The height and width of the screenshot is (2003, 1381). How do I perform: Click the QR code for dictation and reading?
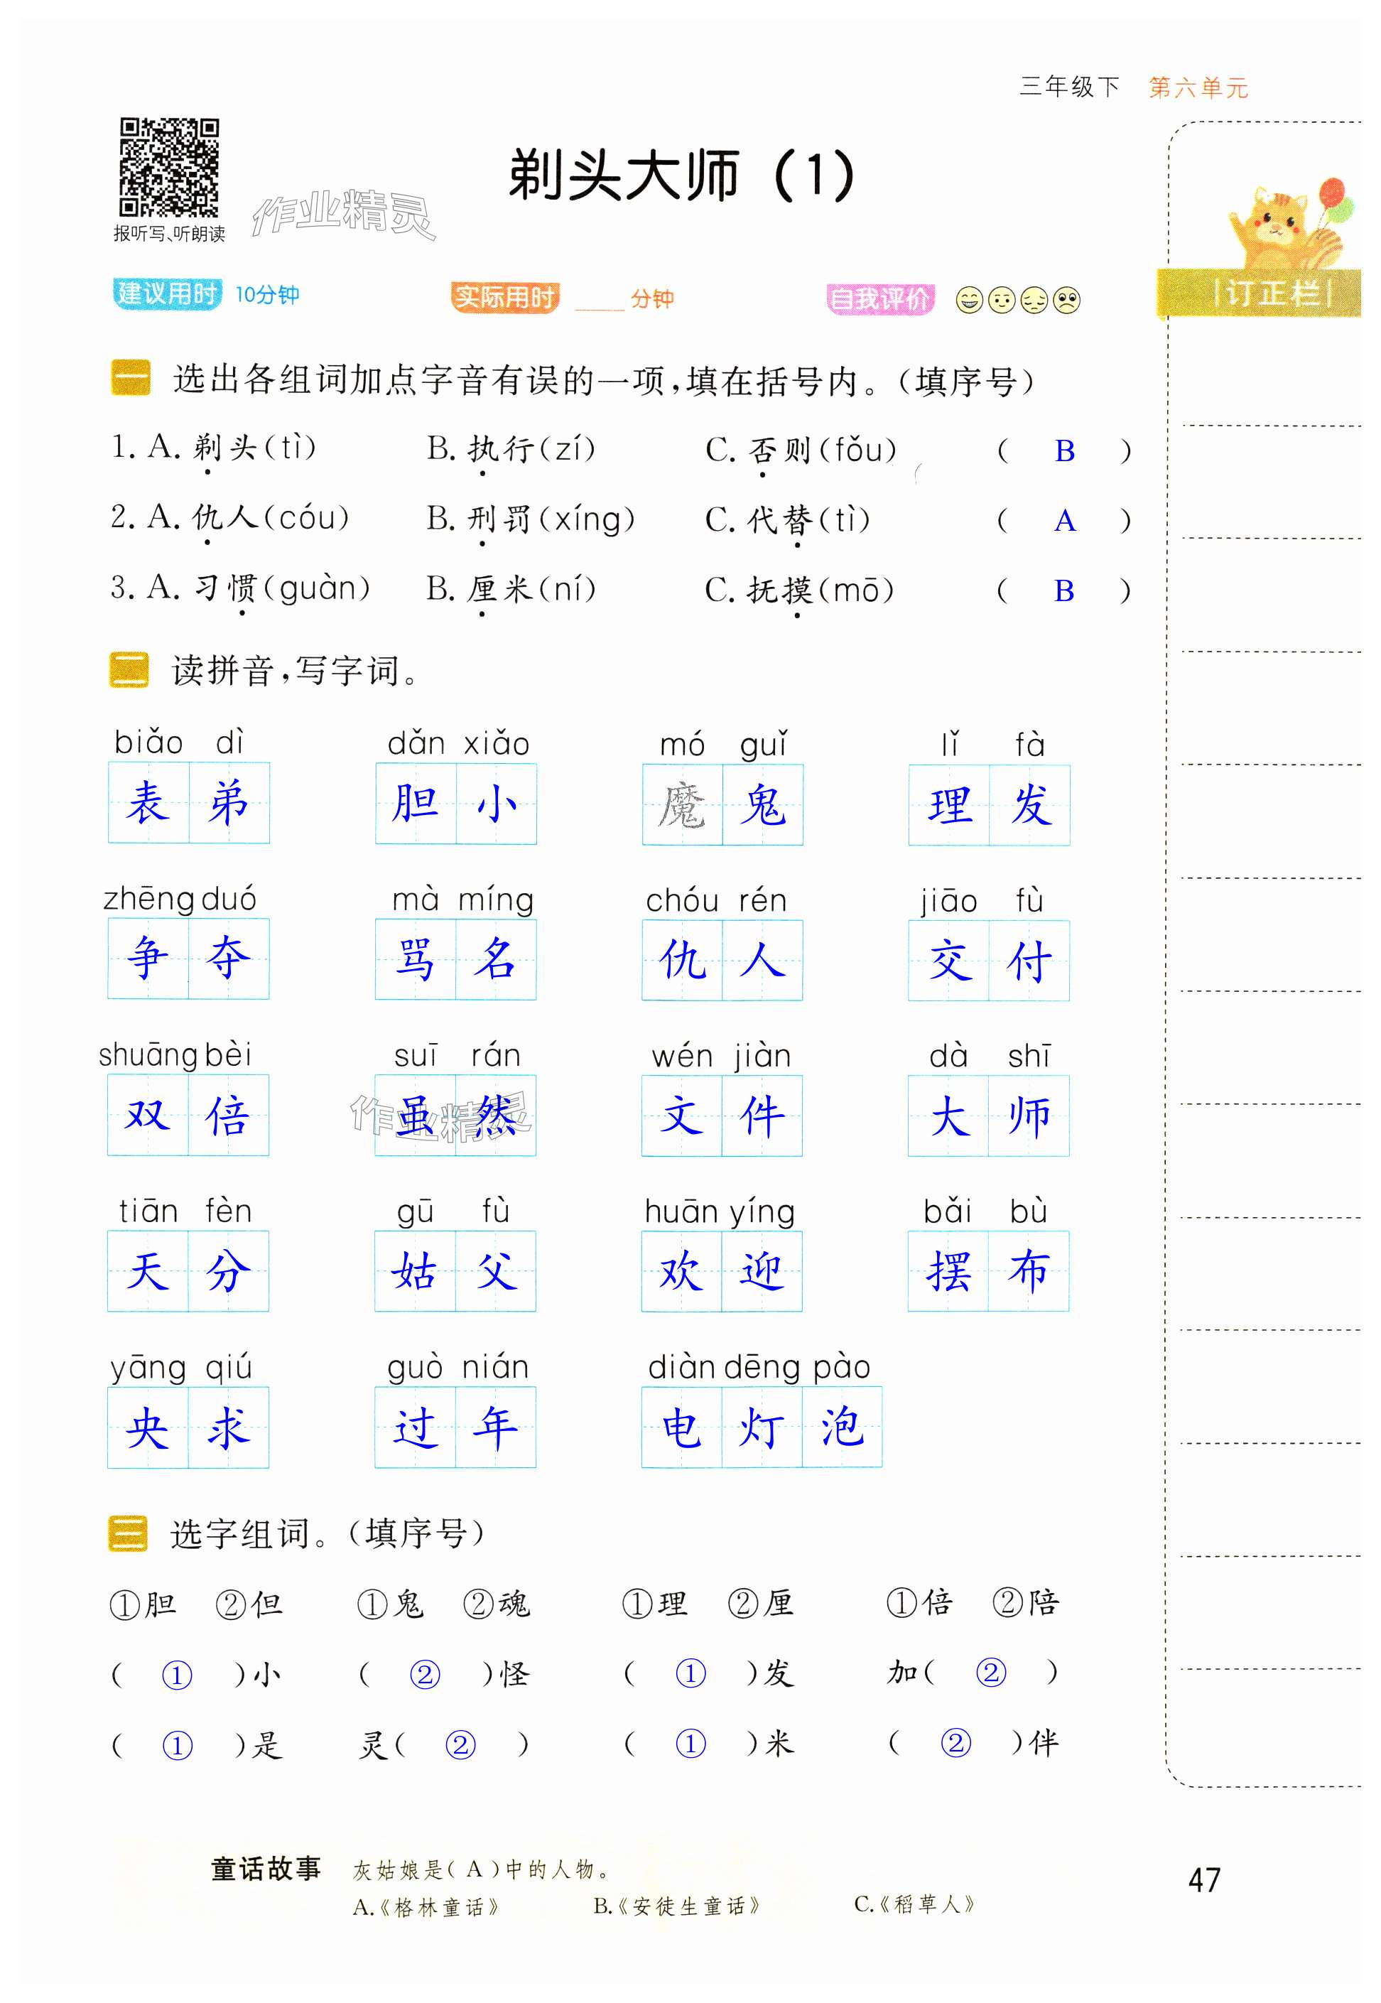click(x=169, y=168)
